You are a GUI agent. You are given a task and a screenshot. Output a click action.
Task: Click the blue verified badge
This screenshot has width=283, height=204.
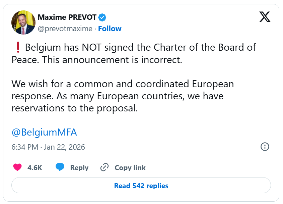pos(102,17)
